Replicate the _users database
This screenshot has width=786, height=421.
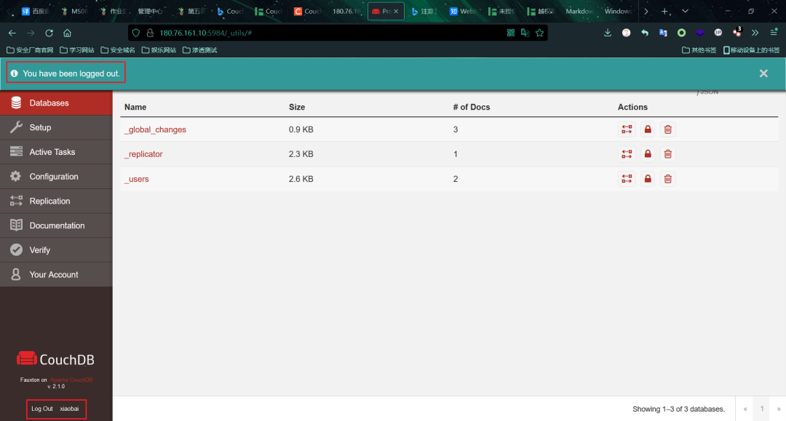click(627, 179)
